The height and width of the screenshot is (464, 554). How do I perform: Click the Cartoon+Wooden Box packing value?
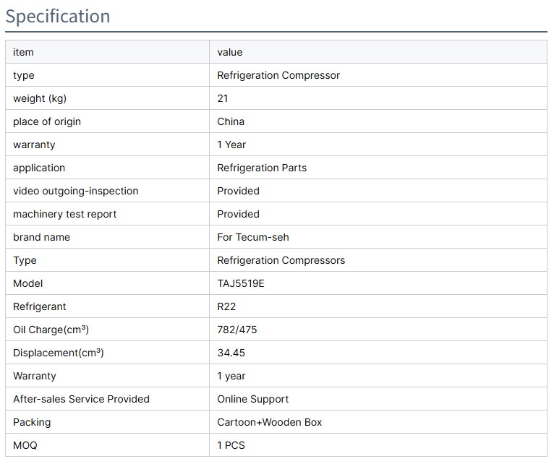click(x=269, y=422)
